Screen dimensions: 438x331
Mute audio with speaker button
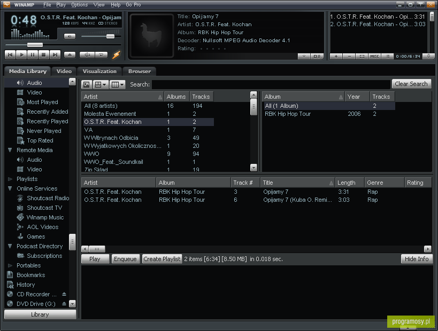[x=70, y=36]
